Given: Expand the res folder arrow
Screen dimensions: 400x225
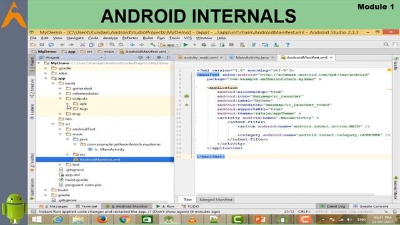Looking at the screenshot, I should [67, 154].
